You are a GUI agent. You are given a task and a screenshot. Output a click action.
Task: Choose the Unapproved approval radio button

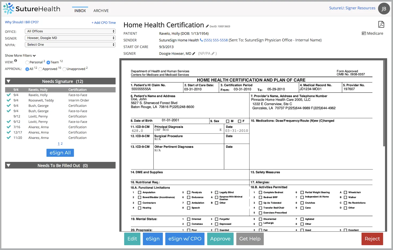click(64, 69)
